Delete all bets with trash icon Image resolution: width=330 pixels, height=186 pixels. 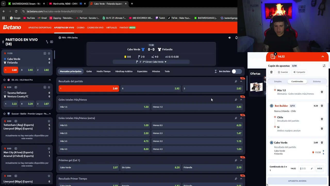pos(271,72)
